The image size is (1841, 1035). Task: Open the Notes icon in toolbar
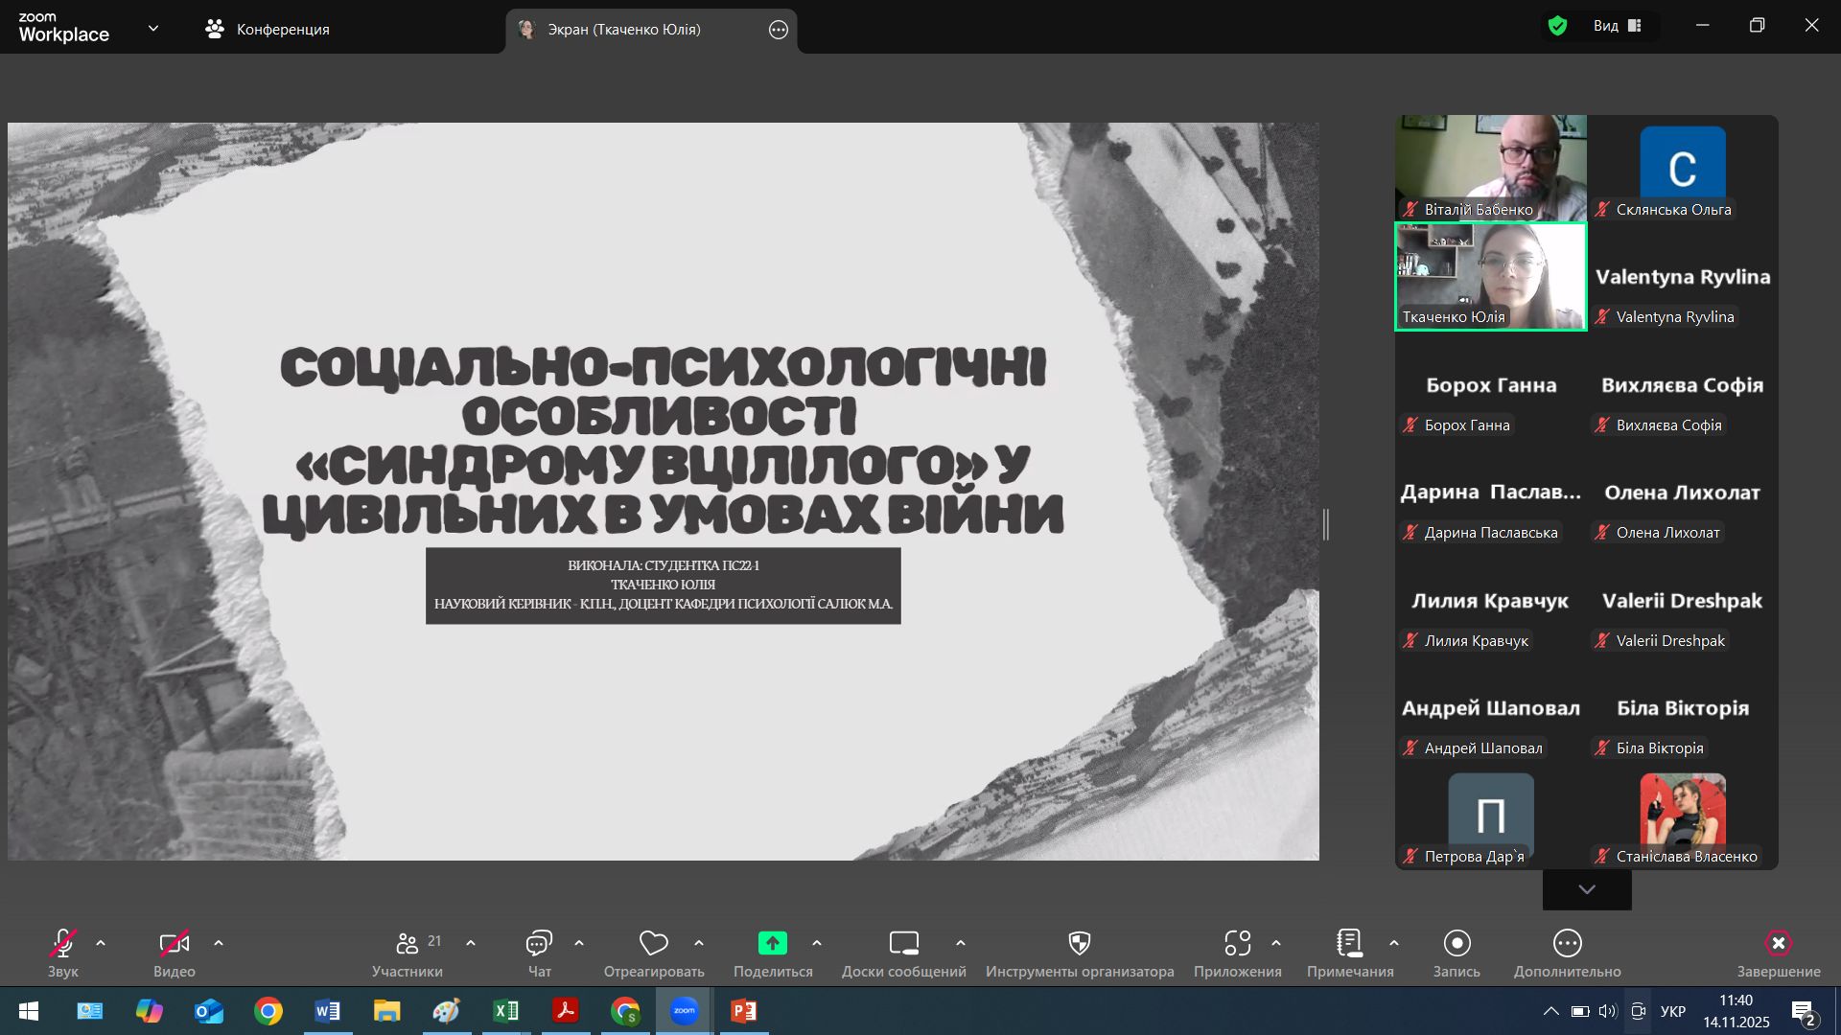(x=1349, y=944)
